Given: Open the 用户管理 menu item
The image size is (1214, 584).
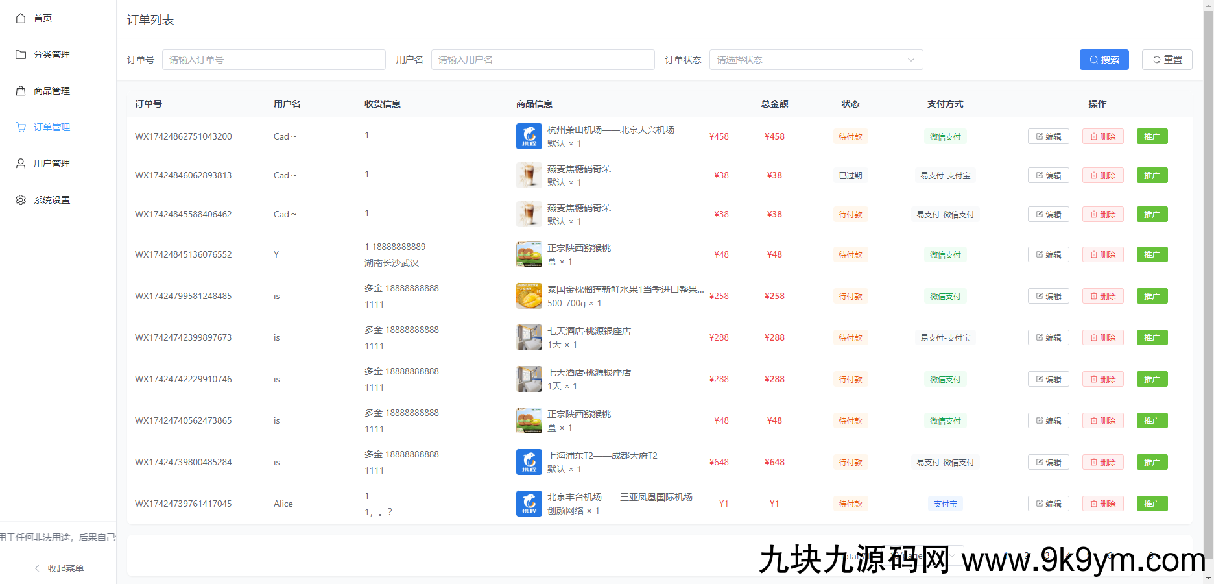Looking at the screenshot, I should (x=52, y=164).
